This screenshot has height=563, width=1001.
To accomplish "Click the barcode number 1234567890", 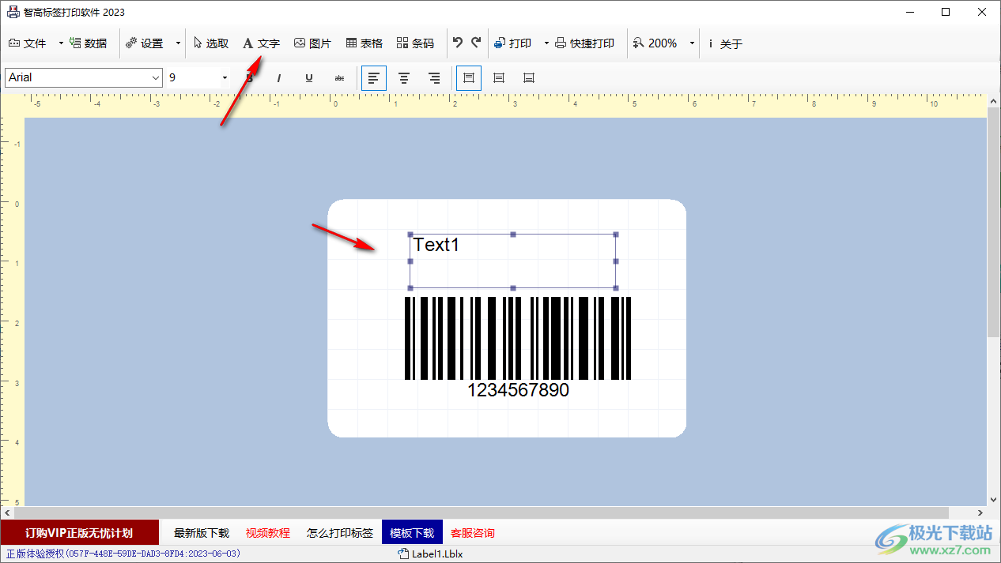I will coord(518,390).
